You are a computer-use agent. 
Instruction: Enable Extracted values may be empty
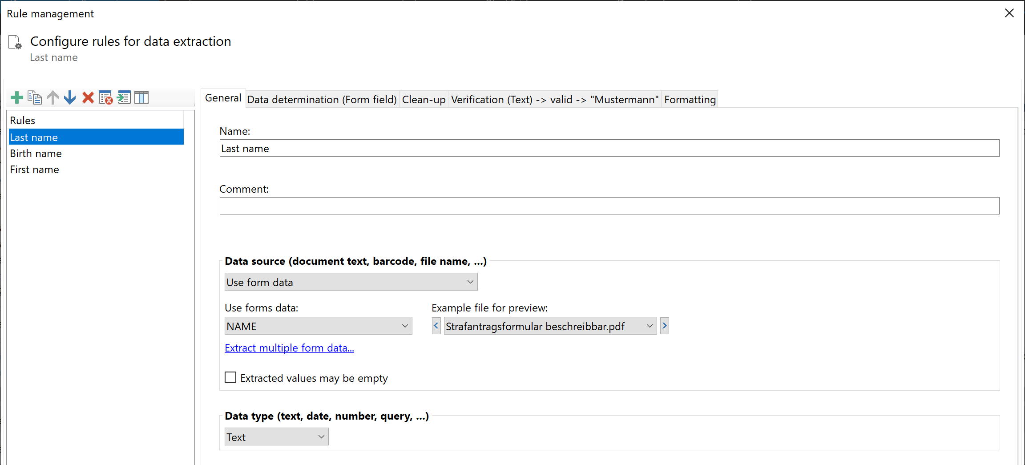(x=230, y=377)
